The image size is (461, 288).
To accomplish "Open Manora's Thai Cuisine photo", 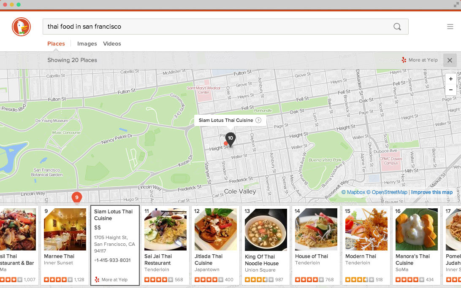I will 417,229.
